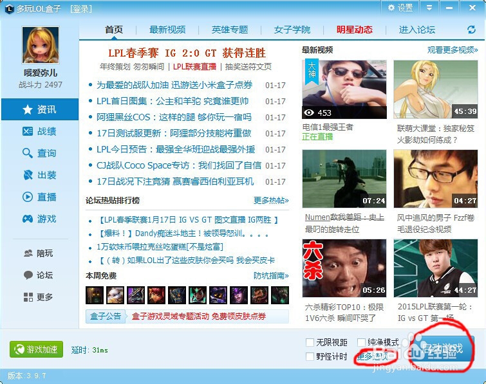
Task: Switch to the 最新视频 tab
Action: 167,30
